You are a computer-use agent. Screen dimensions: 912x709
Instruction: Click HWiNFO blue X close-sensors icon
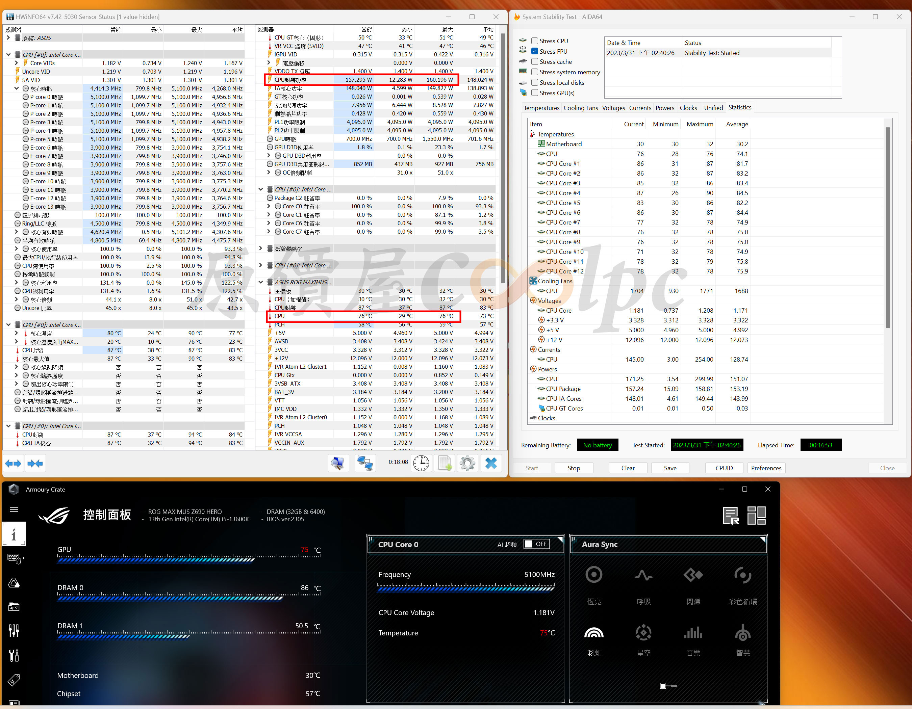pyautogui.click(x=491, y=463)
